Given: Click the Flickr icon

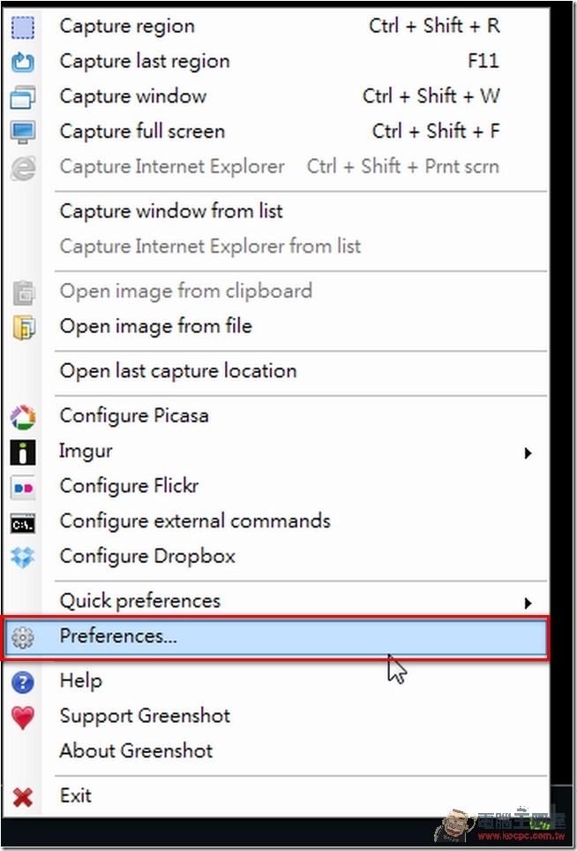Looking at the screenshot, I should (23, 488).
